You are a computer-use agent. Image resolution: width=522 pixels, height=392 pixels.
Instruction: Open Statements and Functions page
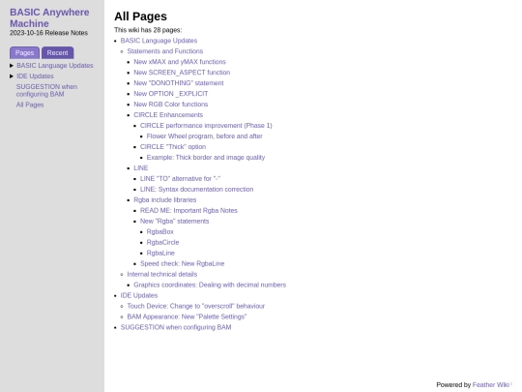164,51
